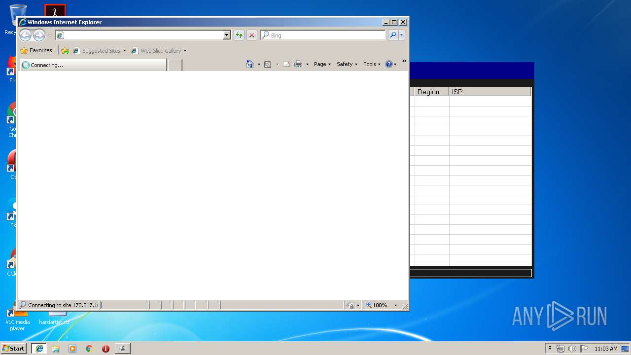This screenshot has width=631, height=355.
Task: Click the last application icon in the taskbar
Action: [123, 348]
